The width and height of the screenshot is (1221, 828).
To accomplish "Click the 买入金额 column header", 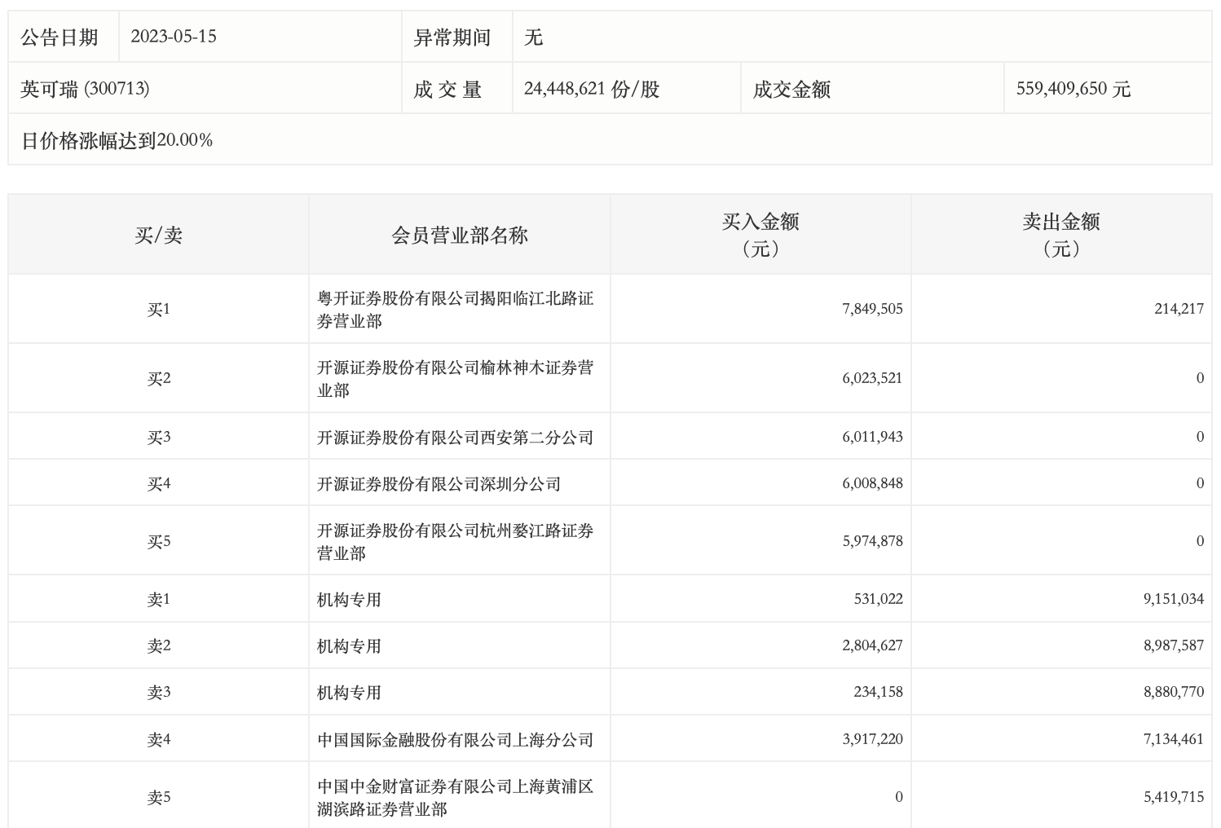I will [x=760, y=234].
